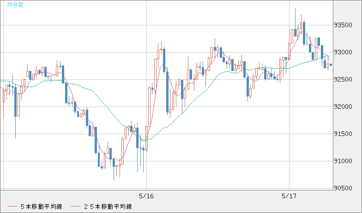Click the 93500 price axis label
Screen dimensions: 362x213
343,25
